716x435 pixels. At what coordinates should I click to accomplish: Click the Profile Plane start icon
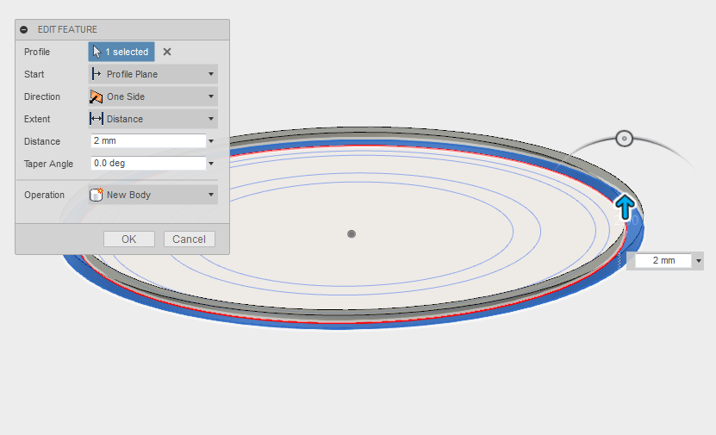point(97,74)
